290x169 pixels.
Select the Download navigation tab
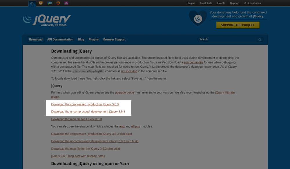coord(36,39)
